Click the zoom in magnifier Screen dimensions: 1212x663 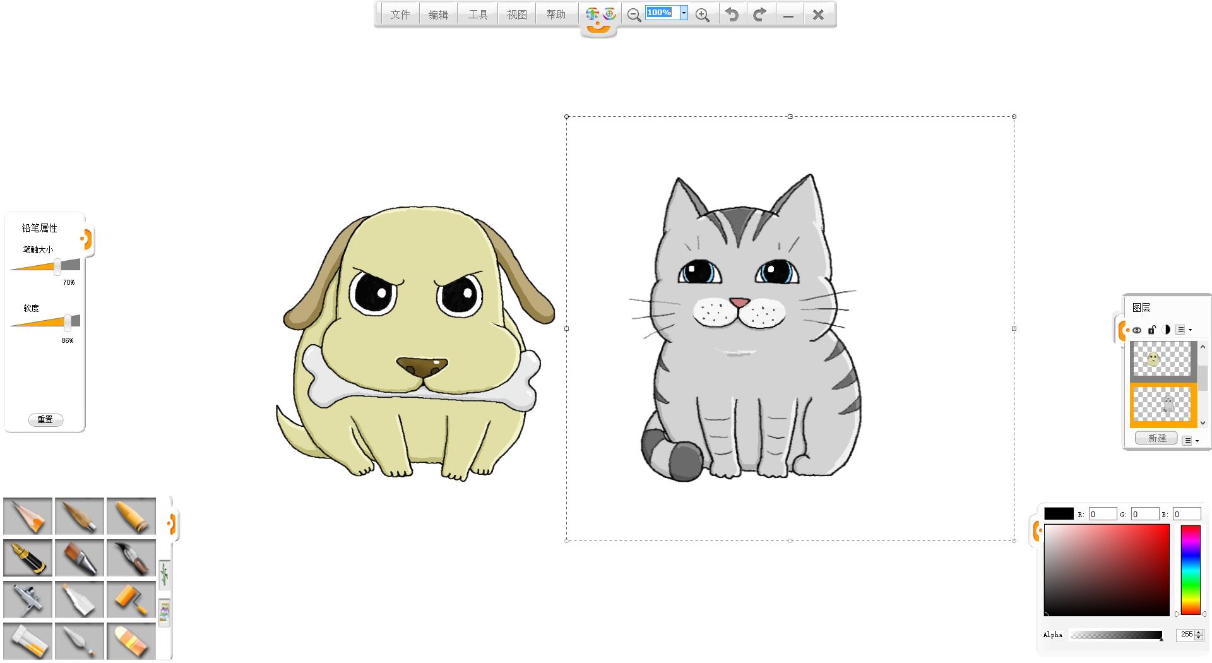point(702,15)
